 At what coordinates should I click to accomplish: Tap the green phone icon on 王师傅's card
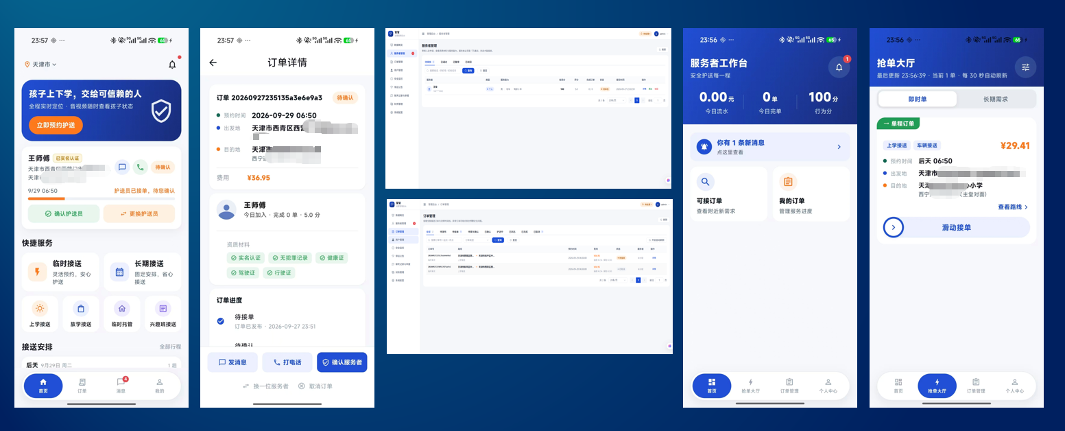[x=140, y=167]
